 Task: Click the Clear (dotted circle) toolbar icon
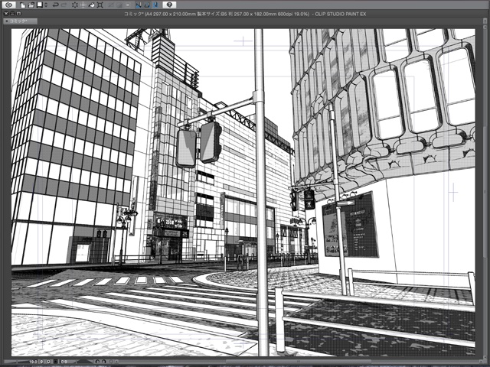pos(75,5)
